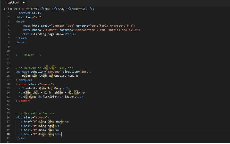This screenshot has width=230, height=144.
Task: Click the cube symbol icon beside body breadcrumb
Action: click(55, 9)
